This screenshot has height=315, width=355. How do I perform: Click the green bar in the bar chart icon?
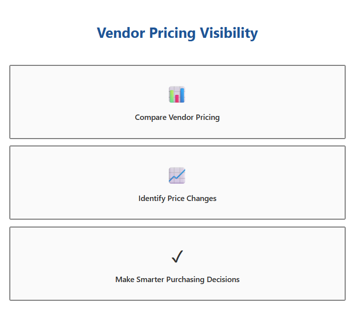click(172, 95)
